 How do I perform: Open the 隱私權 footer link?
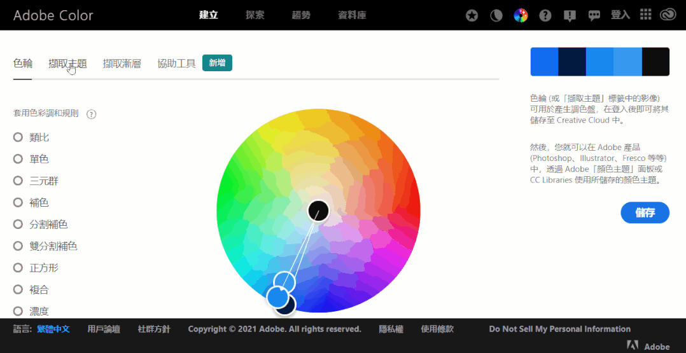(x=391, y=329)
